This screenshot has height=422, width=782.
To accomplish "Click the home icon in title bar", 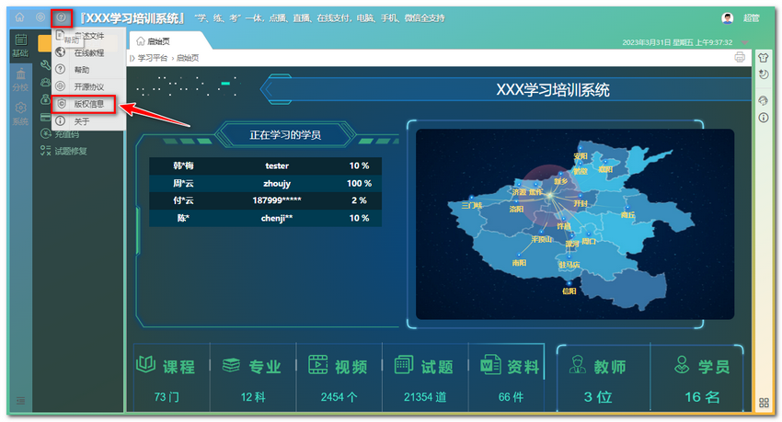I will 19,17.
